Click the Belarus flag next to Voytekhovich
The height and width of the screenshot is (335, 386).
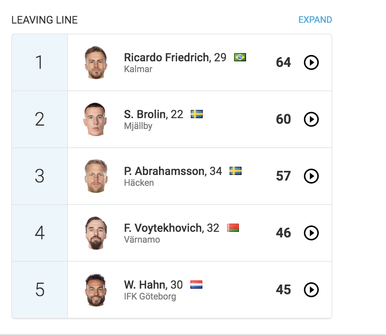click(x=233, y=228)
